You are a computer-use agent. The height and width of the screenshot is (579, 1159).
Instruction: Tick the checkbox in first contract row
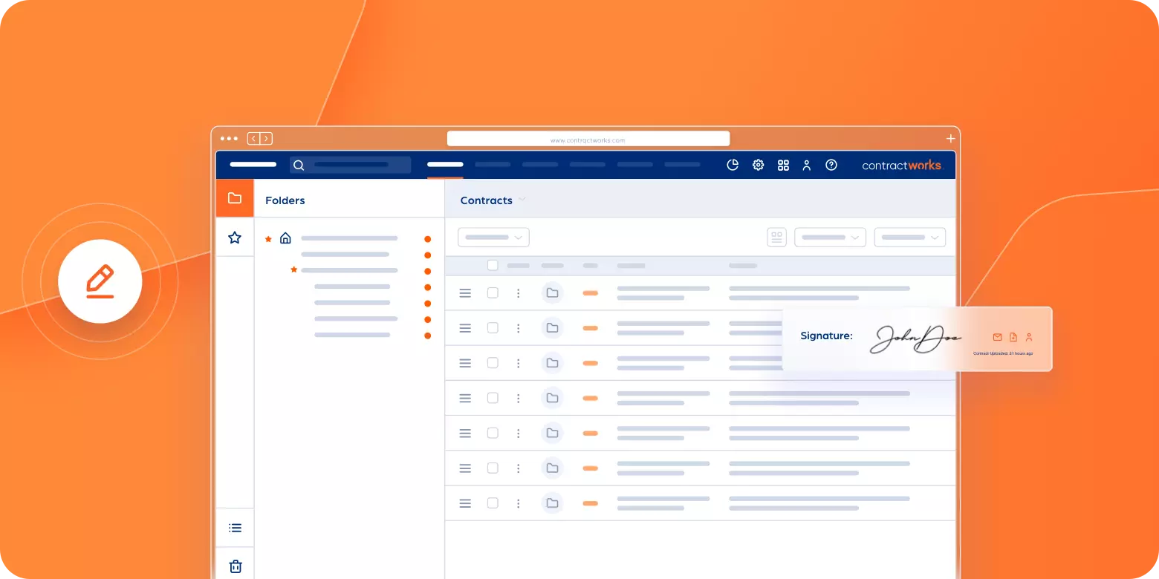[493, 293]
